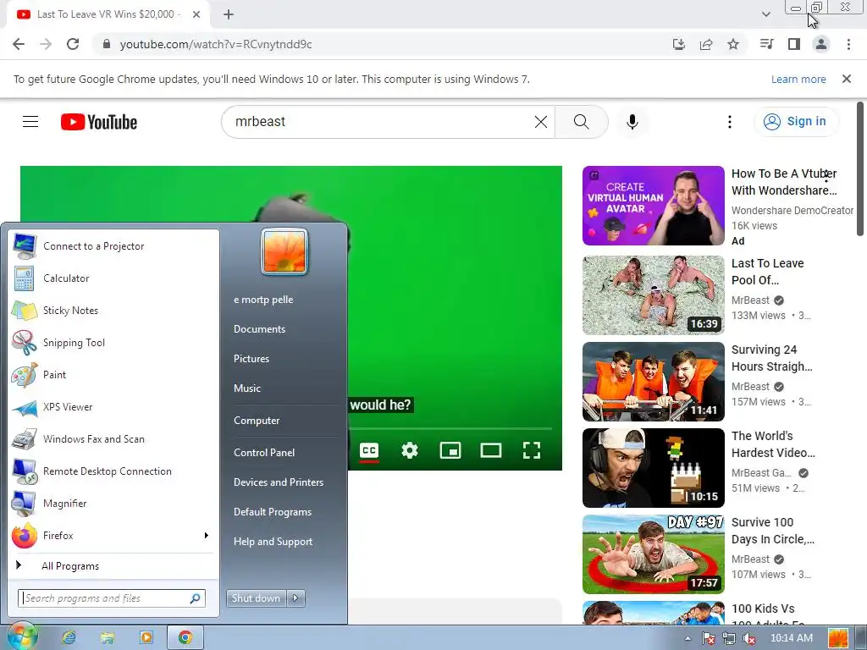
Task: Launch Connect to a Projector
Action: (113, 246)
